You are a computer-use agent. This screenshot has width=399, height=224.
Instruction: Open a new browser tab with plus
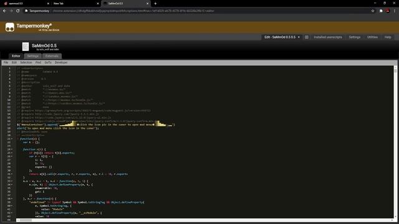155,4
